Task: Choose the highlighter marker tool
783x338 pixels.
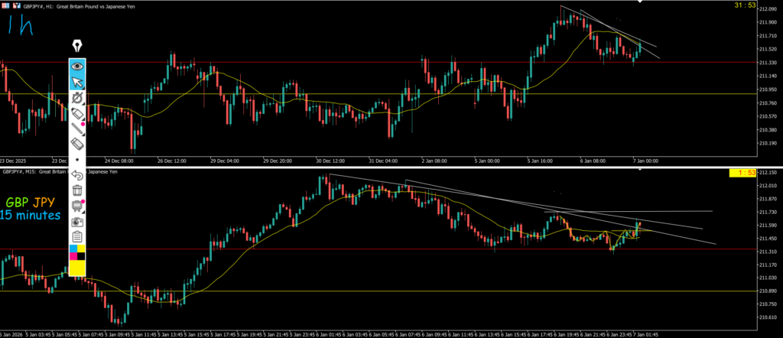Action: click(x=77, y=113)
